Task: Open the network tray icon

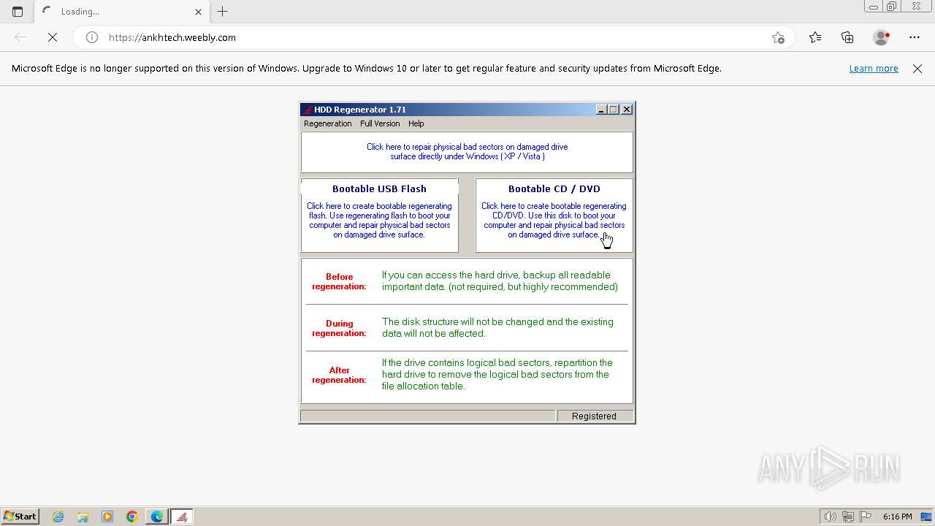Action: tap(847, 517)
